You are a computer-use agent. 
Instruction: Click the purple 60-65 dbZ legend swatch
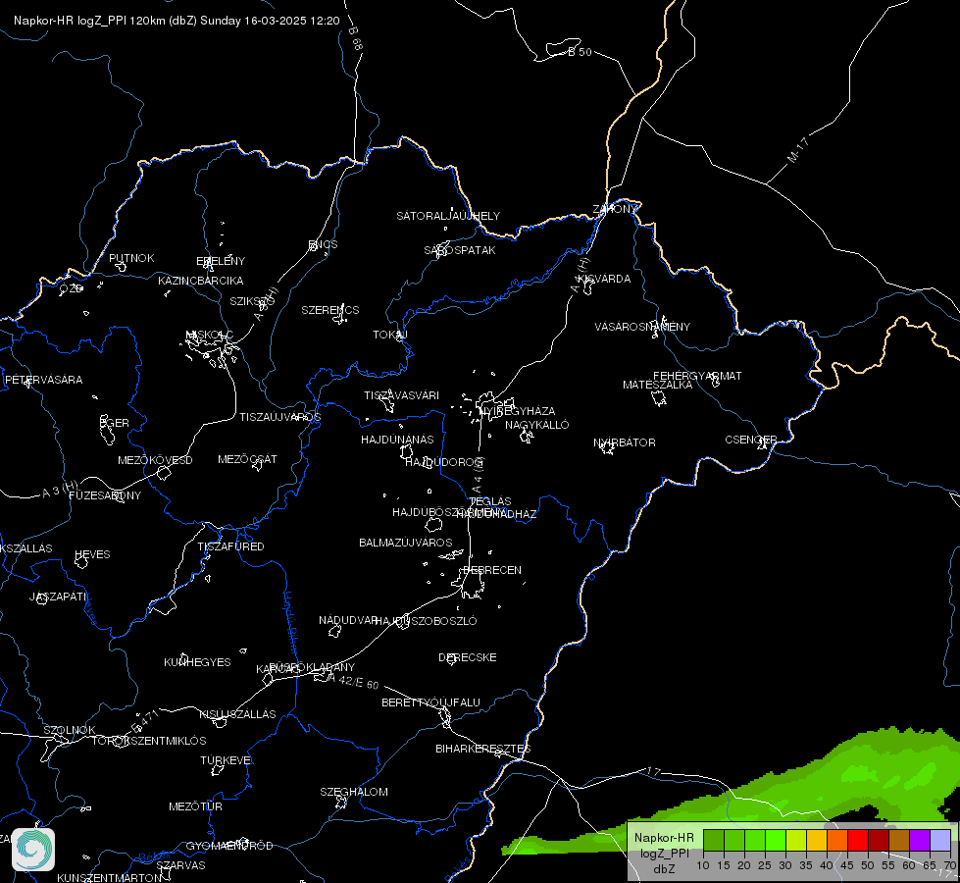920,841
